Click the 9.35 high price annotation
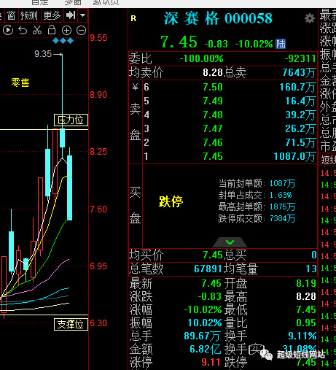This screenshot has width=336, height=370. pos(43,54)
